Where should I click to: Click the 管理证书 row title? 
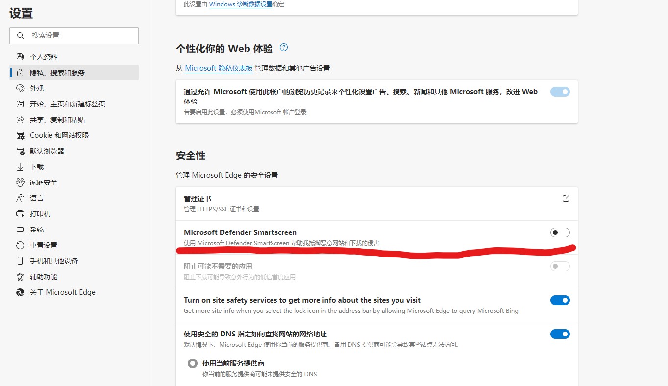coord(198,199)
